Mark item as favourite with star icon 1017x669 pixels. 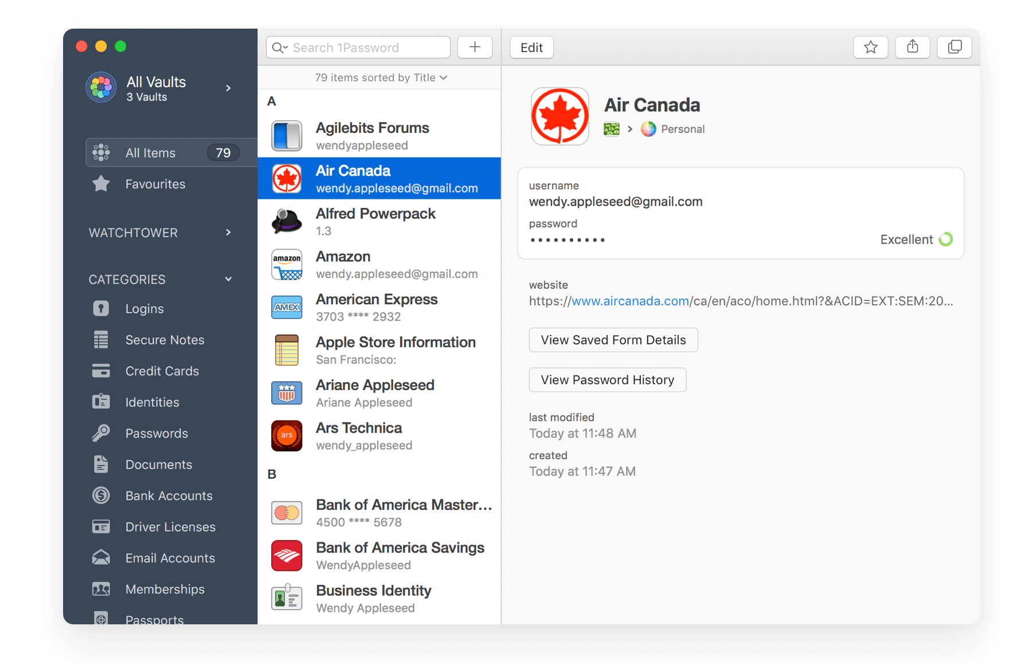click(870, 48)
